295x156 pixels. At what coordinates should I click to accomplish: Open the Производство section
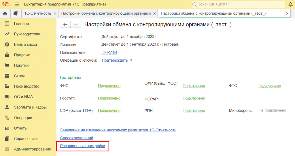[27, 86]
